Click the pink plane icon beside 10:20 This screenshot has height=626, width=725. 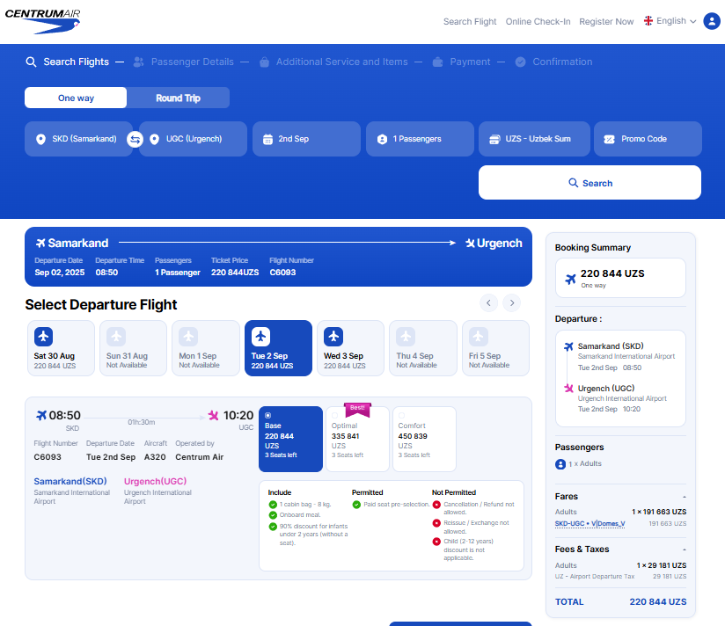[213, 415]
